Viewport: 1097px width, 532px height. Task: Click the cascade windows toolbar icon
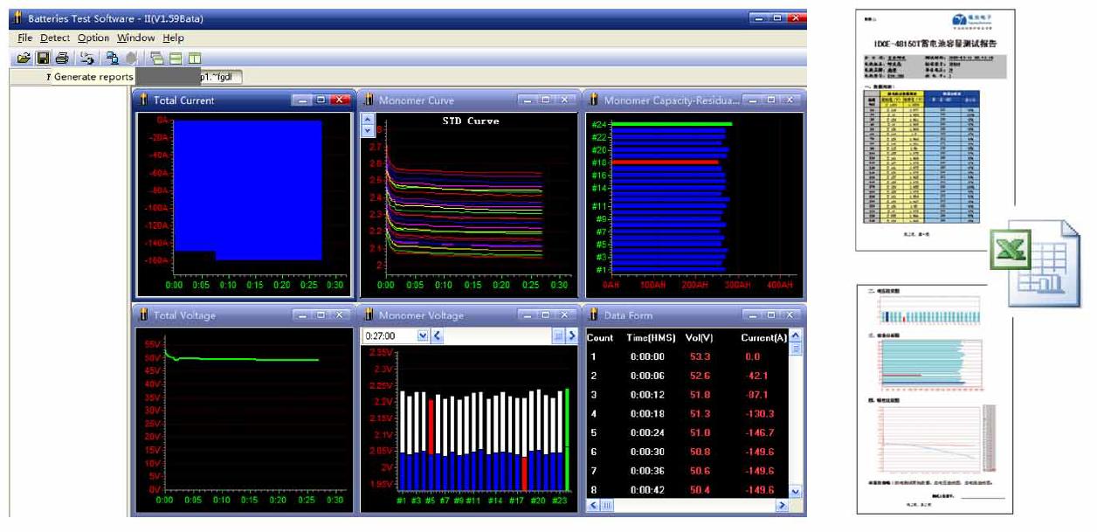coord(156,59)
